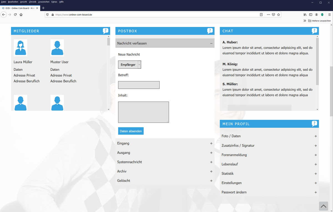Go to browser home page icon
The width and height of the screenshot is (333, 212).
point(21,15)
